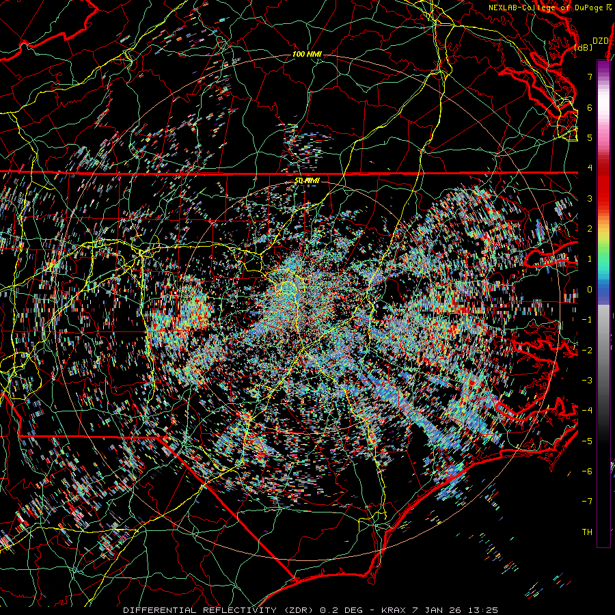
Task: Click the DZD label above the color scale
Action: tap(600, 41)
